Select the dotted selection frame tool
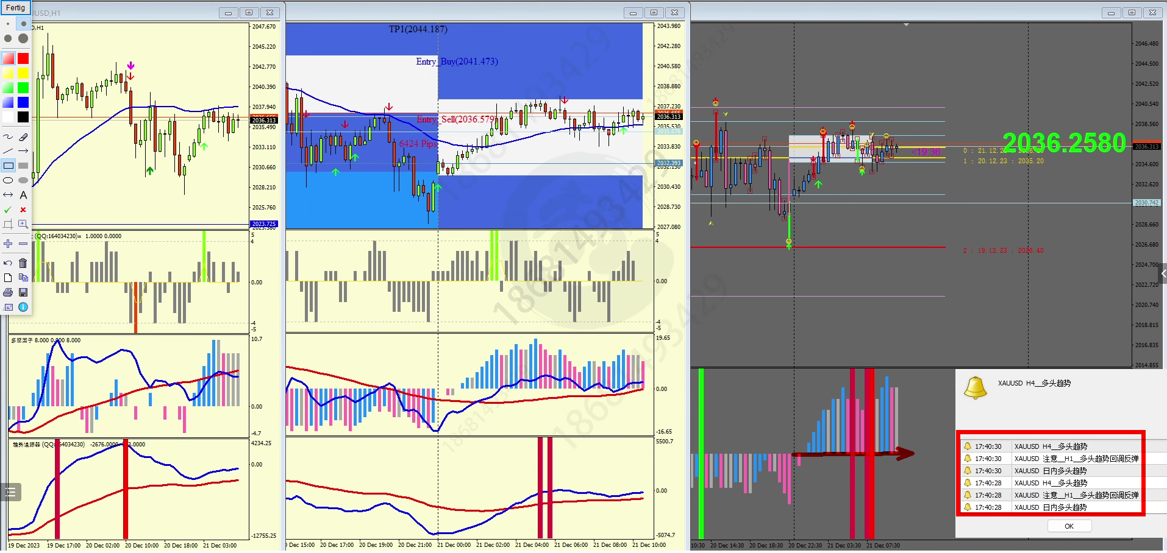This screenshot has height=553, width=1167. (8, 224)
